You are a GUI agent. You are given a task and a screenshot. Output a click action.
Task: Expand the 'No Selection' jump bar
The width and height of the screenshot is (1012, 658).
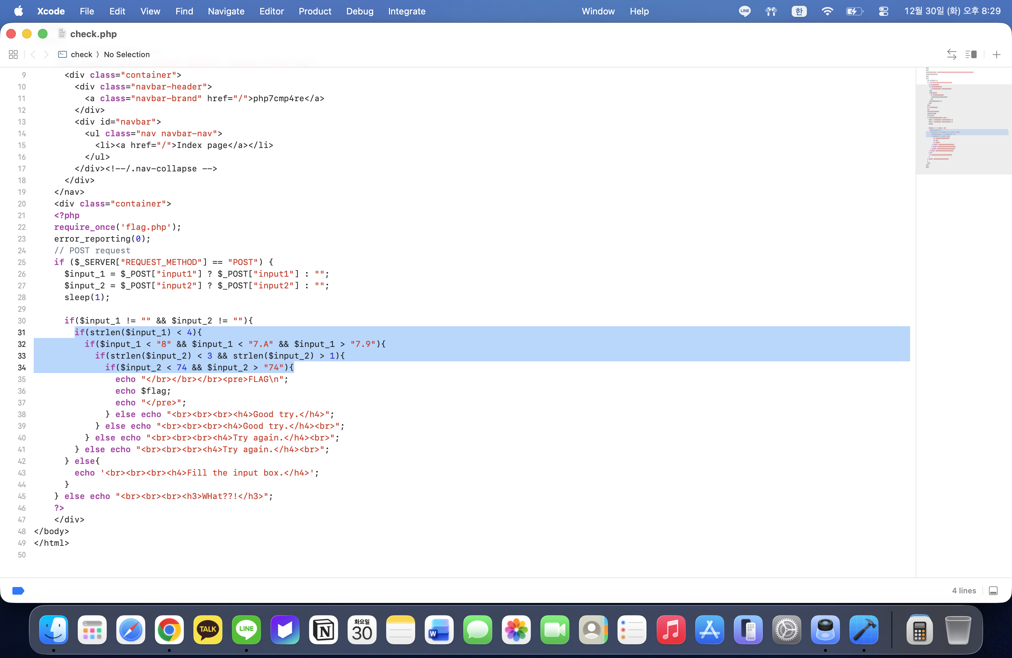click(127, 54)
